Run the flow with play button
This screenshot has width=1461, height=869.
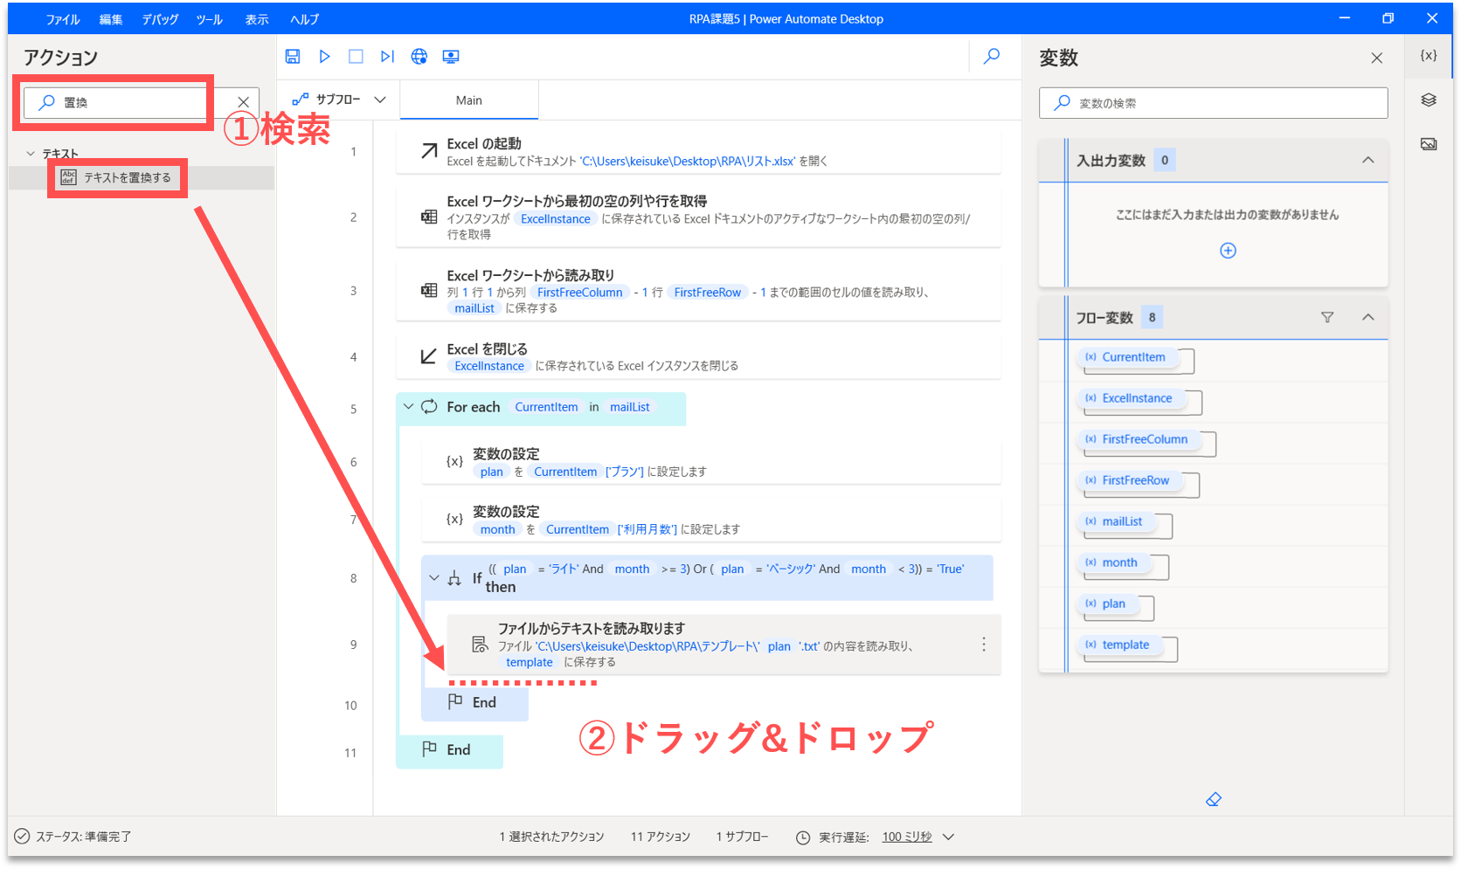pyautogui.click(x=324, y=57)
